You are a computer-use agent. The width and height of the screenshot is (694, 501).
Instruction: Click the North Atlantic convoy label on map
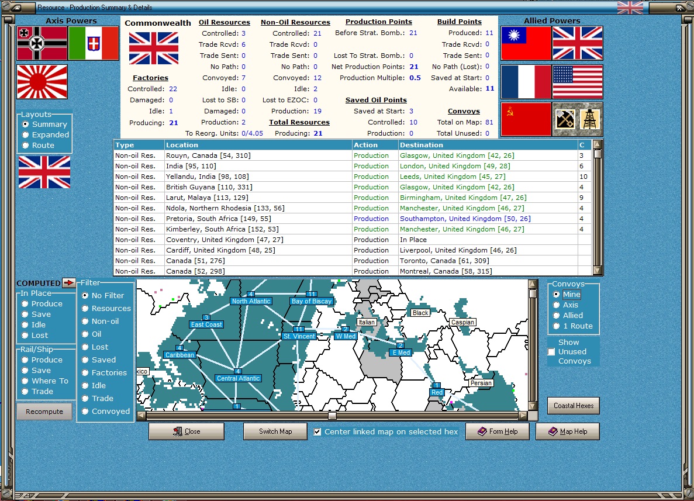pos(251,301)
